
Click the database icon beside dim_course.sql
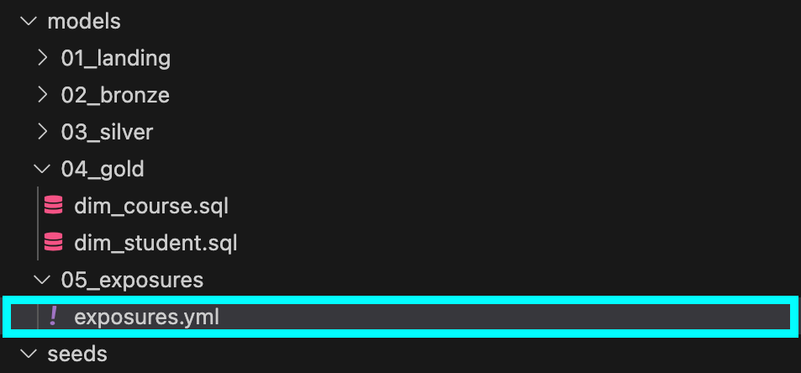click(x=53, y=206)
